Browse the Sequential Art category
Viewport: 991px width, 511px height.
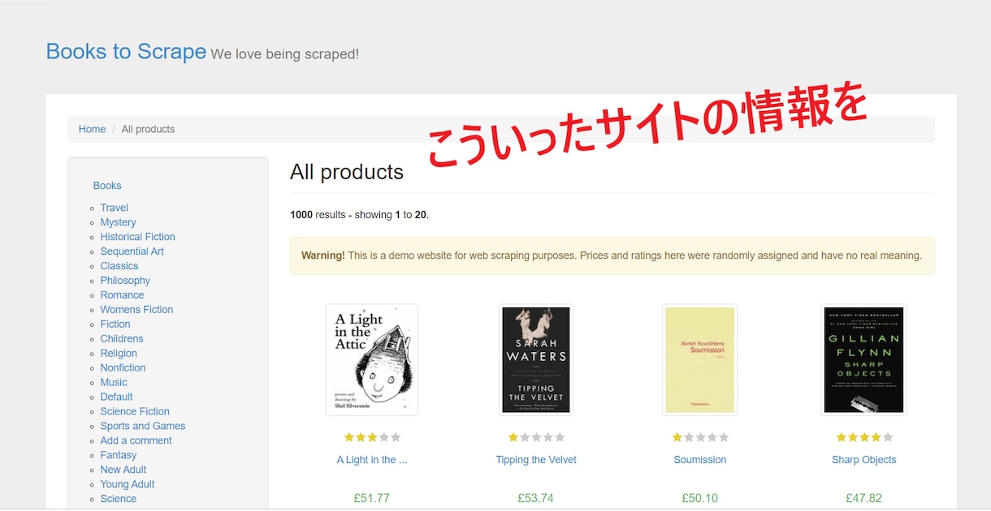(x=132, y=251)
